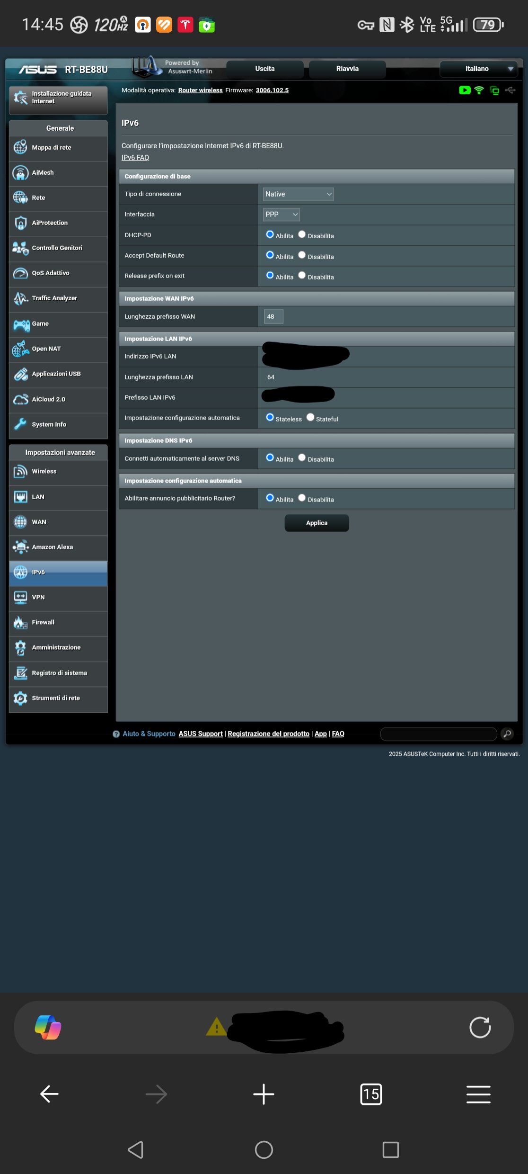Open the Game controller icon
Screen dimensions: 528x1174
21,324
